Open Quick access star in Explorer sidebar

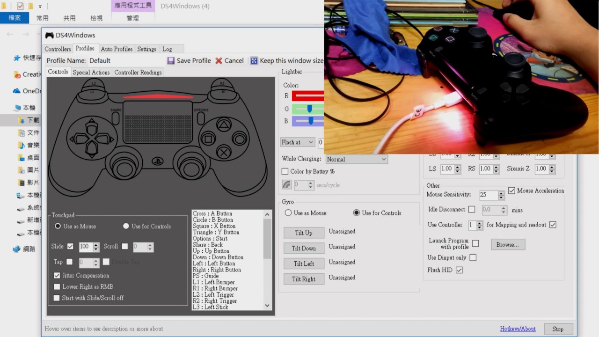[17, 58]
